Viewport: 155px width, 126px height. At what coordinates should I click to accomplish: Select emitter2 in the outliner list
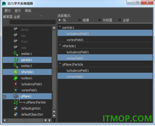click(x=27, y=66)
